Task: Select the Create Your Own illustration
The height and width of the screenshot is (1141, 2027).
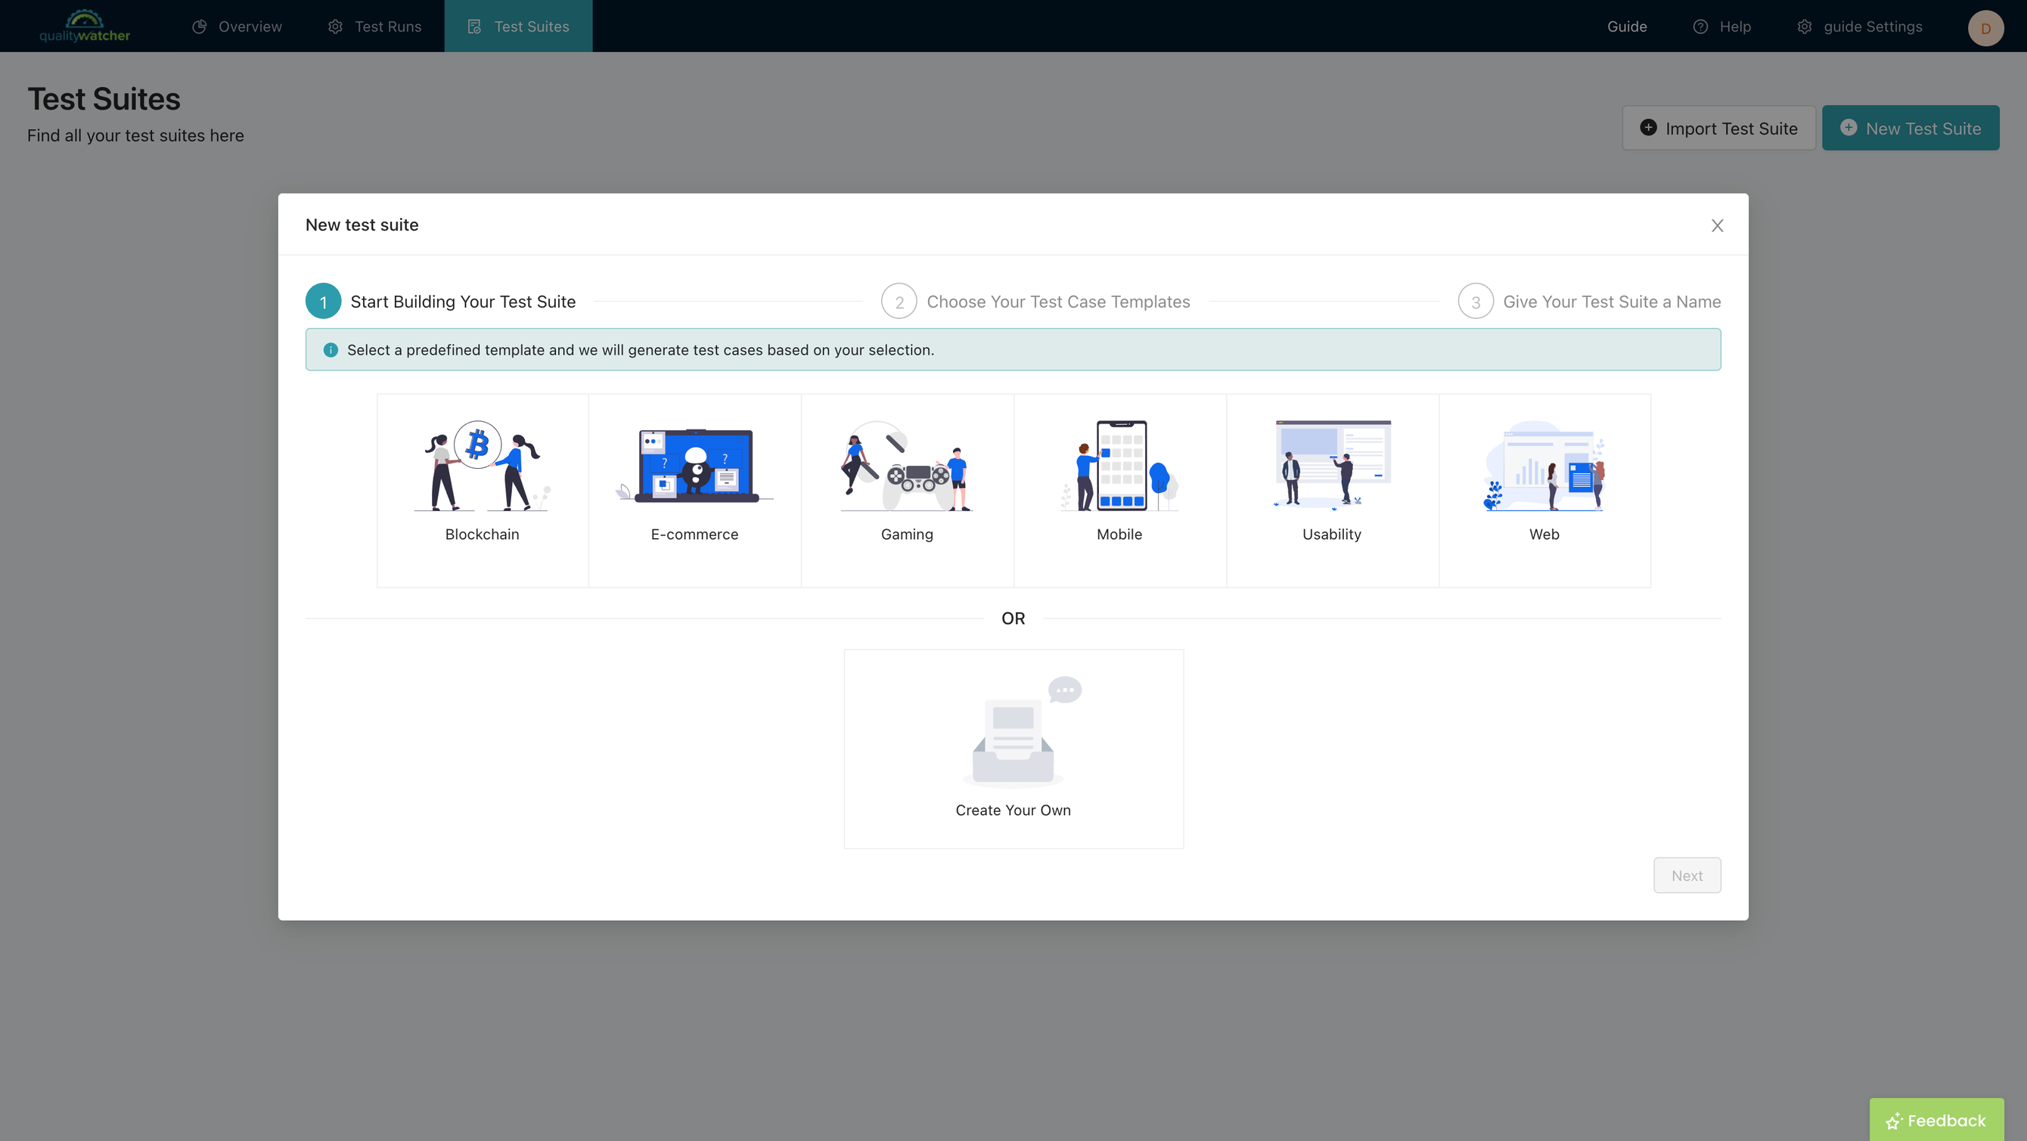Action: [x=1022, y=732]
